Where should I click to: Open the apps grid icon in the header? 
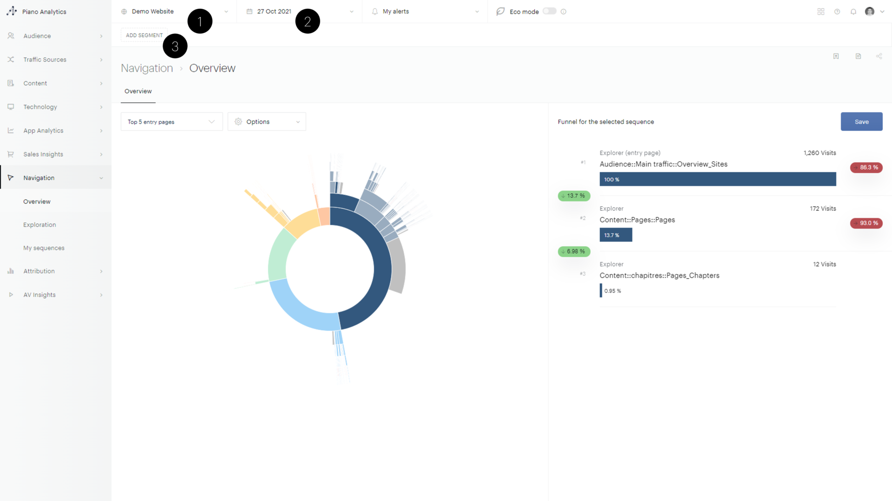click(821, 12)
